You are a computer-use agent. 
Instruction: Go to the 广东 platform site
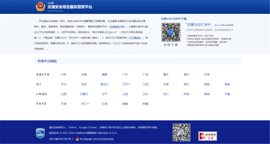(125, 75)
